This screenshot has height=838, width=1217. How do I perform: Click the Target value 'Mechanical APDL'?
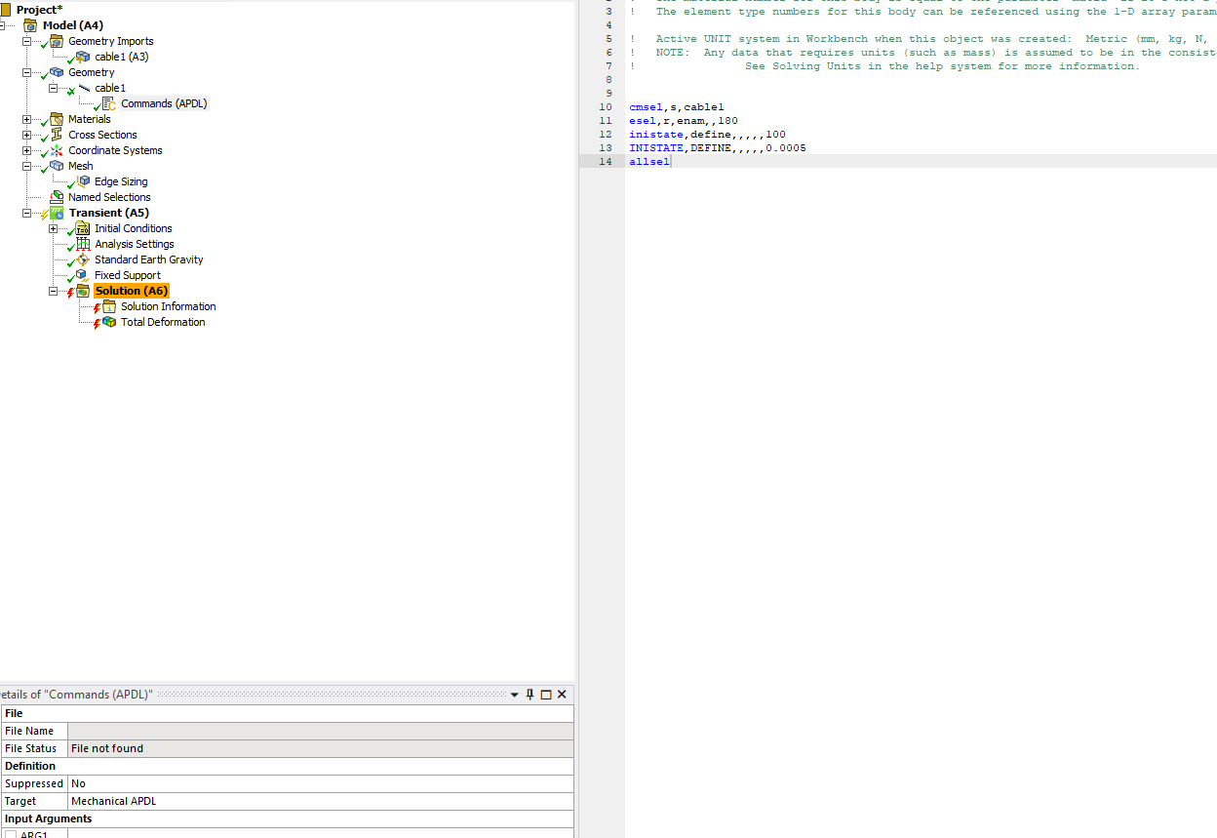[x=321, y=801]
